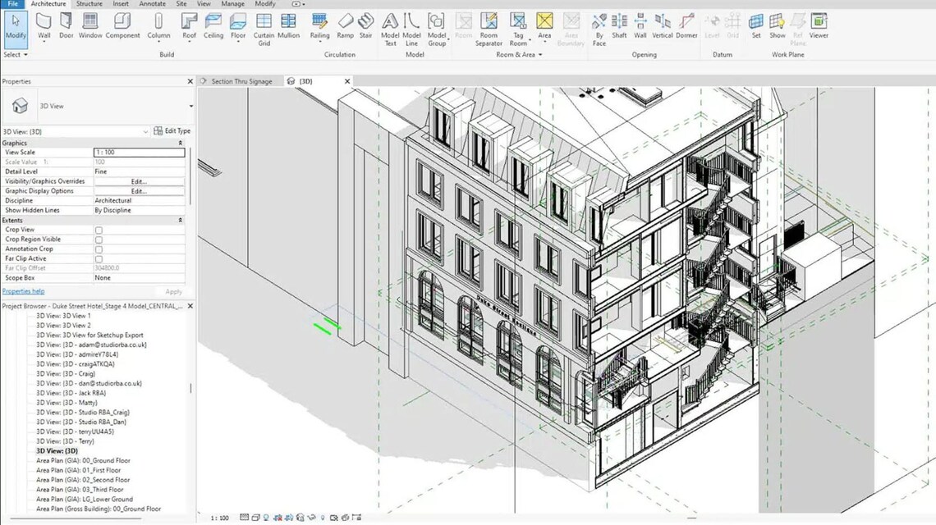Select the Wall tool
This screenshot has width=936, height=525.
click(x=44, y=25)
